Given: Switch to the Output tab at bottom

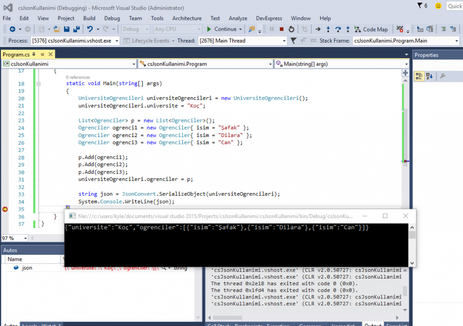Looking at the screenshot, I should point(373,324).
